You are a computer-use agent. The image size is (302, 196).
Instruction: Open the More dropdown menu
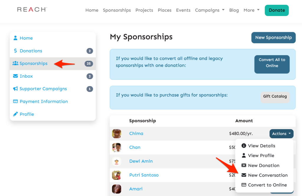251,10
